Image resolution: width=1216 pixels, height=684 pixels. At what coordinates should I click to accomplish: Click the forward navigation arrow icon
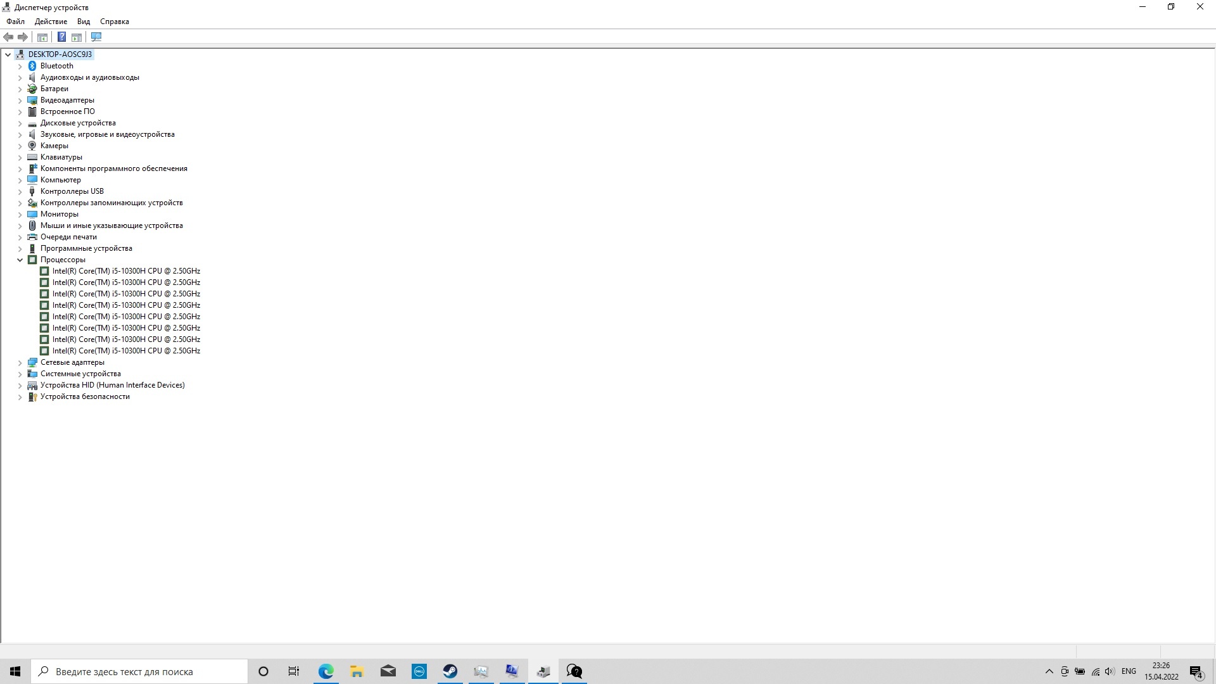tap(23, 37)
